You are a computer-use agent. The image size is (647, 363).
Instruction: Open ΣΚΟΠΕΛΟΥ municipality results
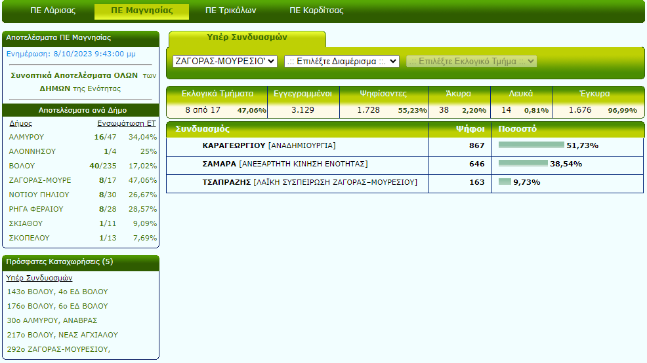click(x=29, y=238)
